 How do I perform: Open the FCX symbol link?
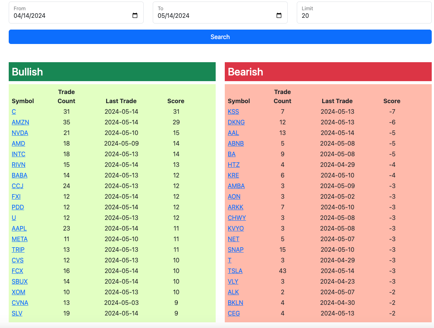coord(17,271)
